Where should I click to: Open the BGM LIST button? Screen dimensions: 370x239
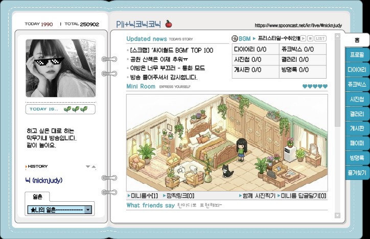320,38
